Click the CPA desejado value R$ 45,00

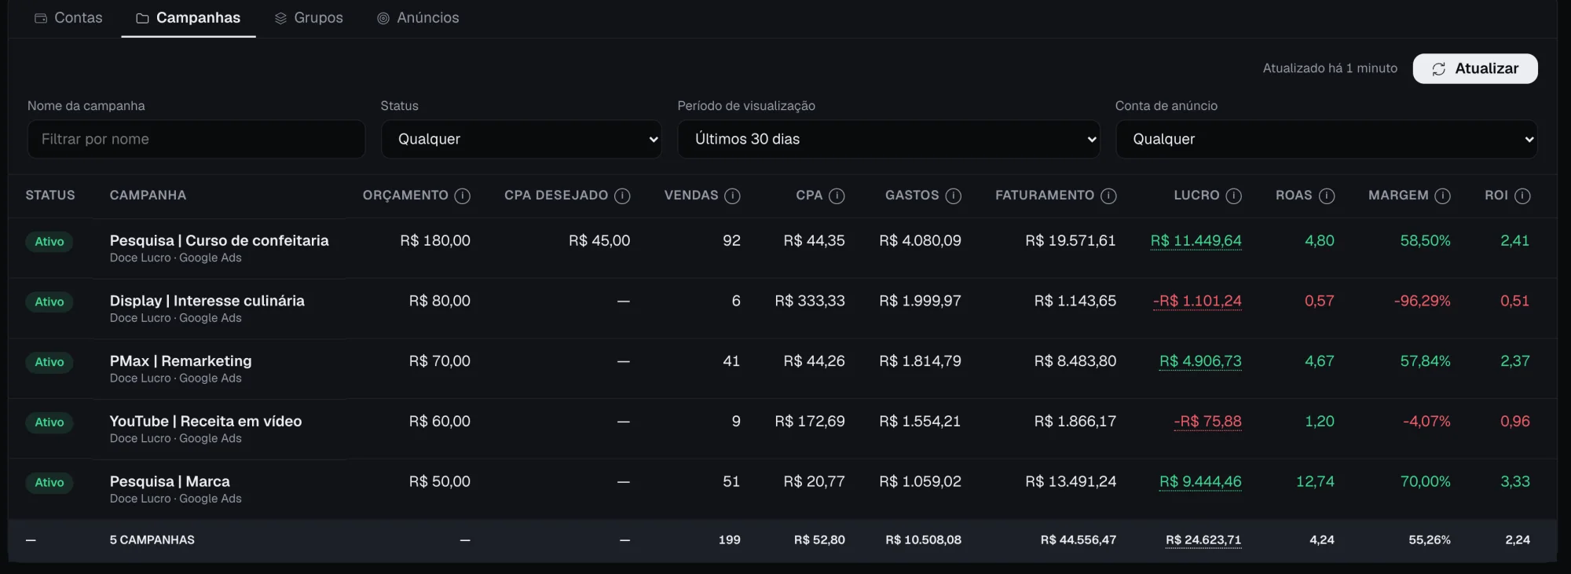coord(599,240)
